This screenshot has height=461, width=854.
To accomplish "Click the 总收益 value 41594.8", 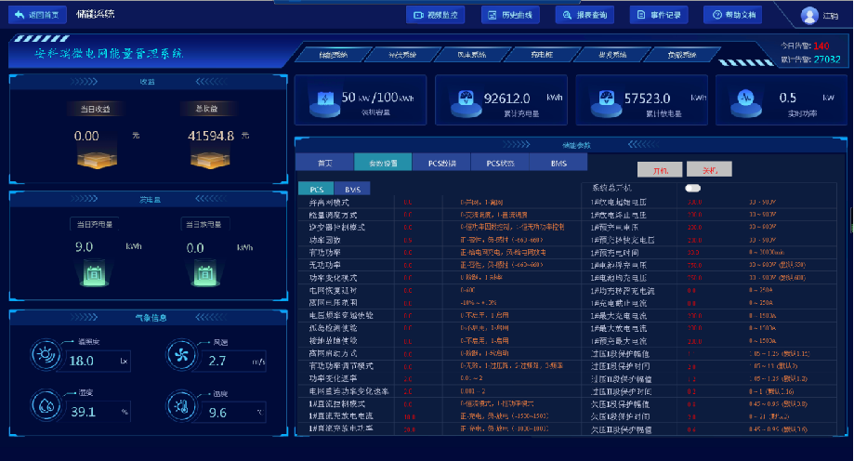I will (x=211, y=136).
